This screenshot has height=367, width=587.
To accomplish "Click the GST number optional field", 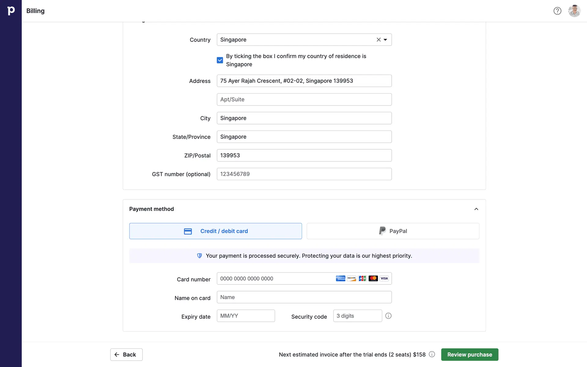I will pos(304,174).
